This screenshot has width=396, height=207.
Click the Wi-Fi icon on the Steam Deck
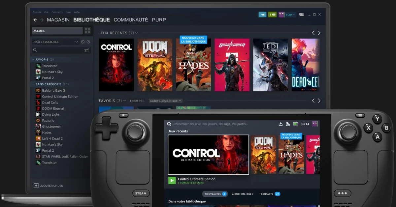pos(287,124)
